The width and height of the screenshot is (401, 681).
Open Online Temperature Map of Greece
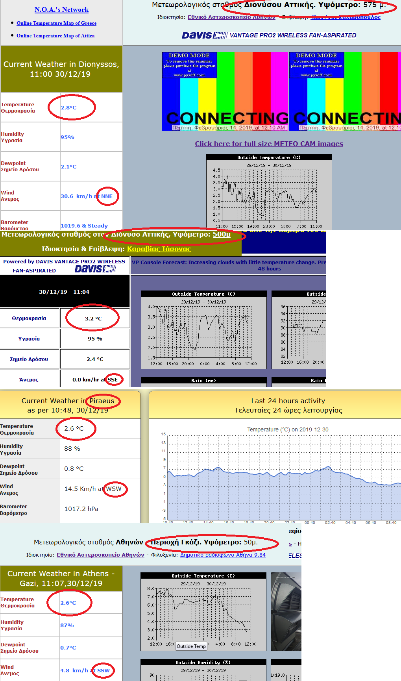click(x=56, y=23)
